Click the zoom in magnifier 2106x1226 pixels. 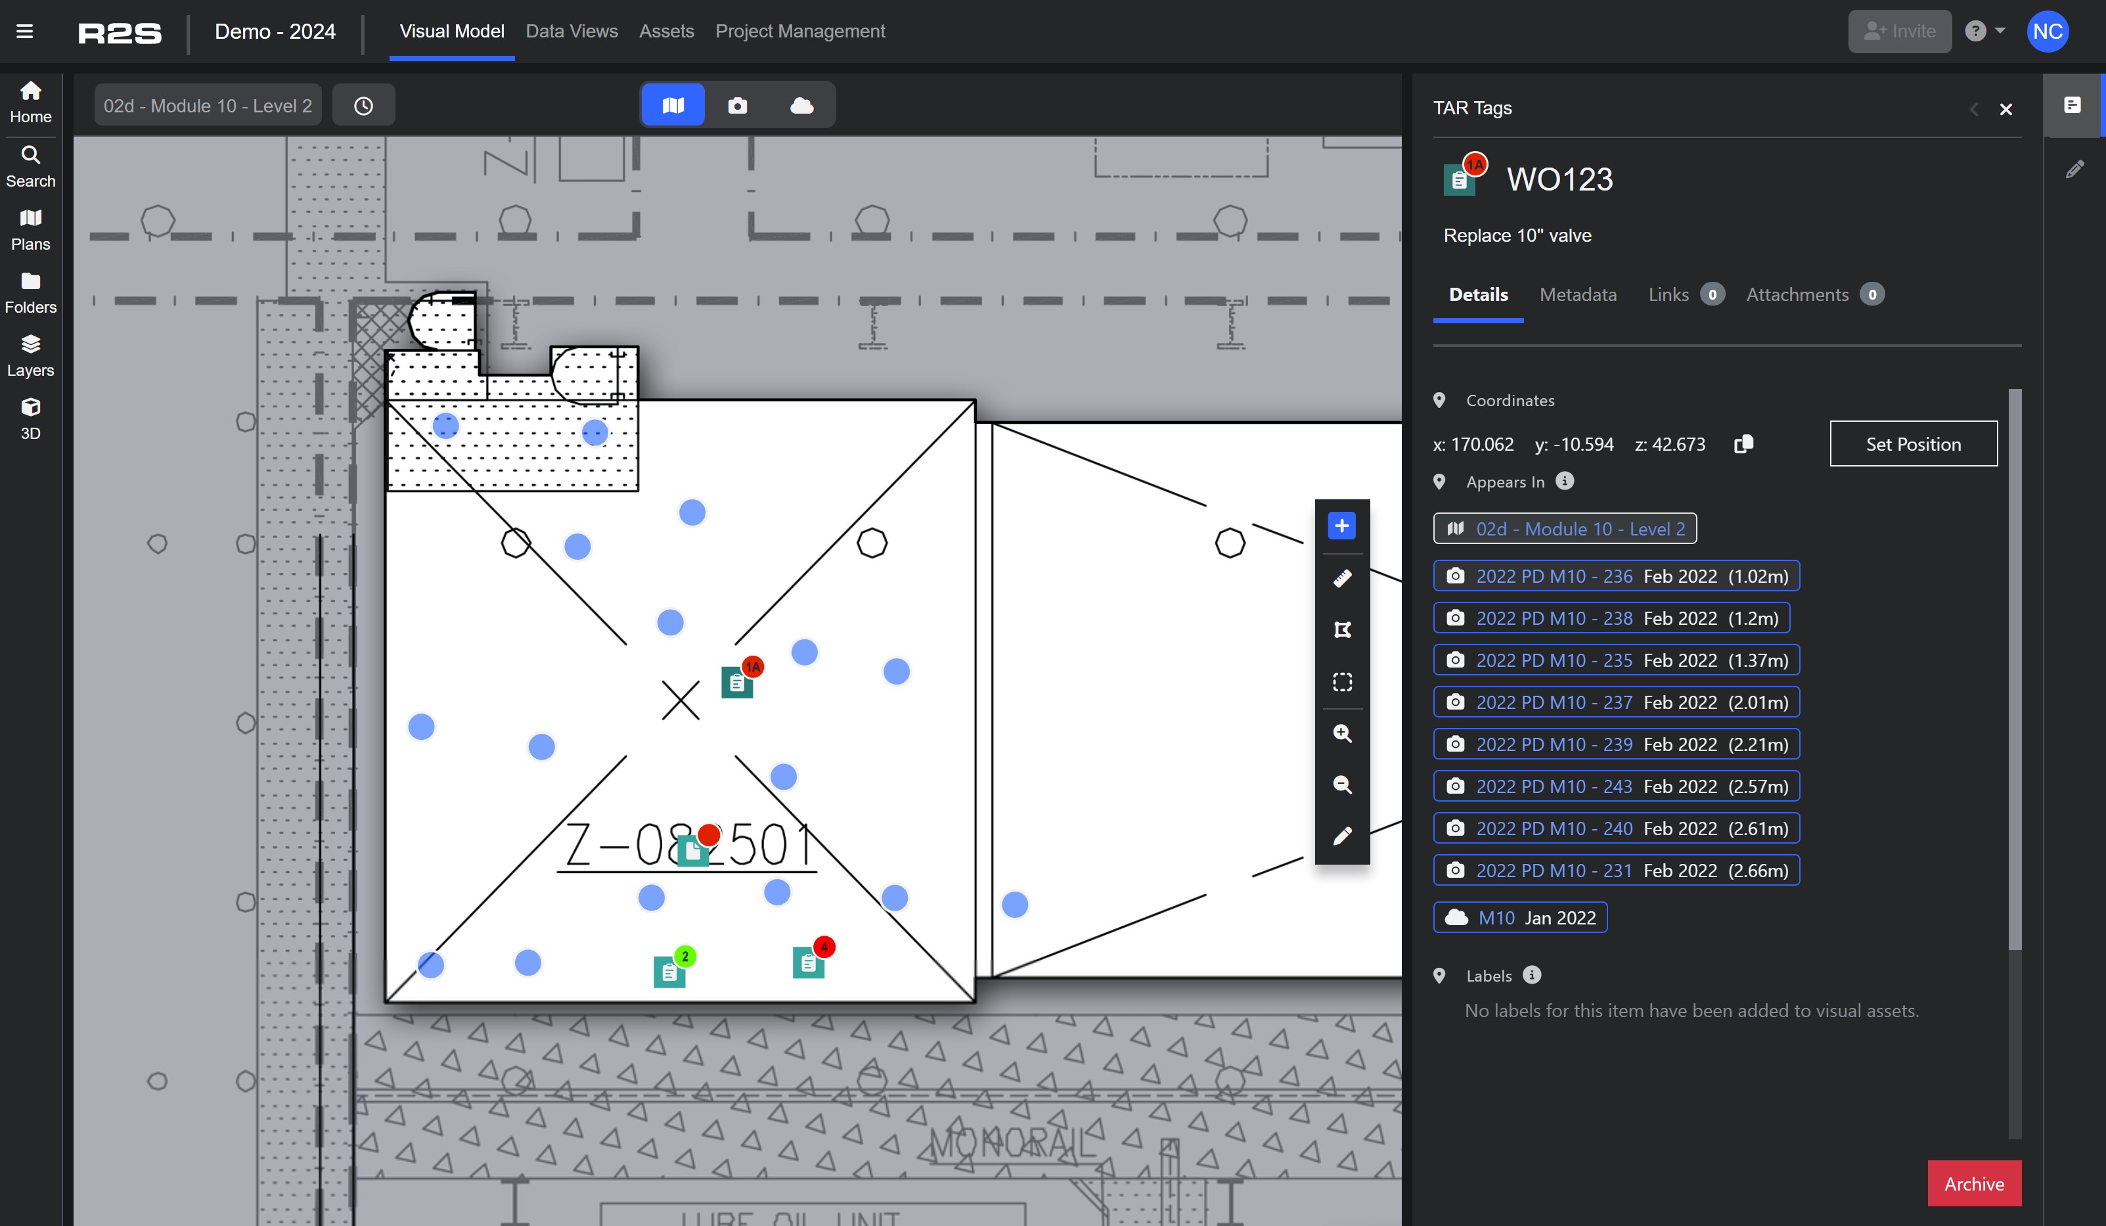pyautogui.click(x=1341, y=733)
